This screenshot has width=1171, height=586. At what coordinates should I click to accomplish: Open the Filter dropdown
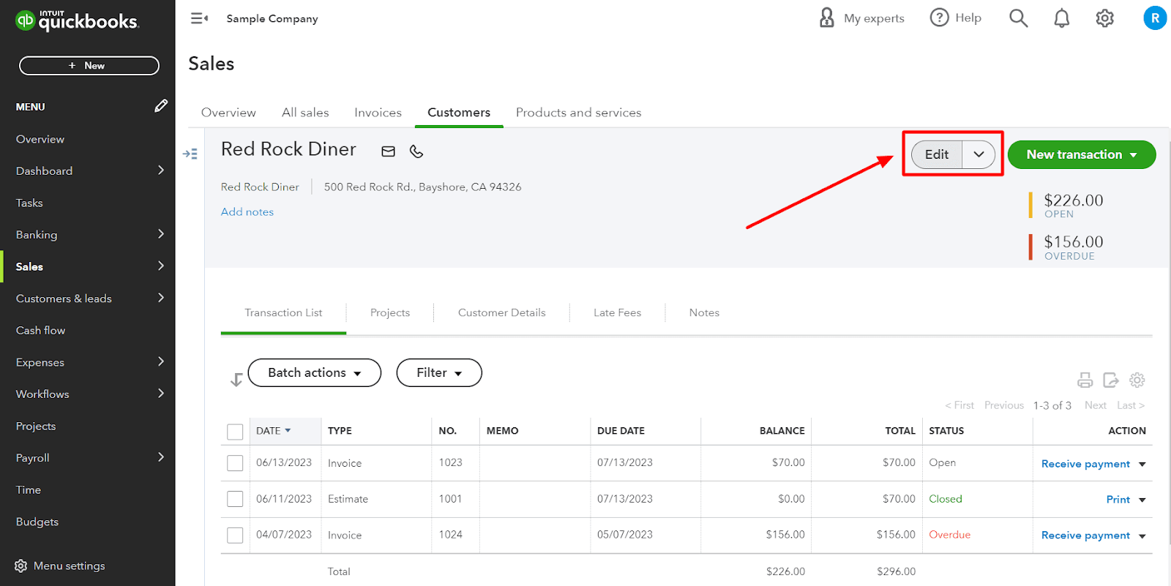point(439,372)
